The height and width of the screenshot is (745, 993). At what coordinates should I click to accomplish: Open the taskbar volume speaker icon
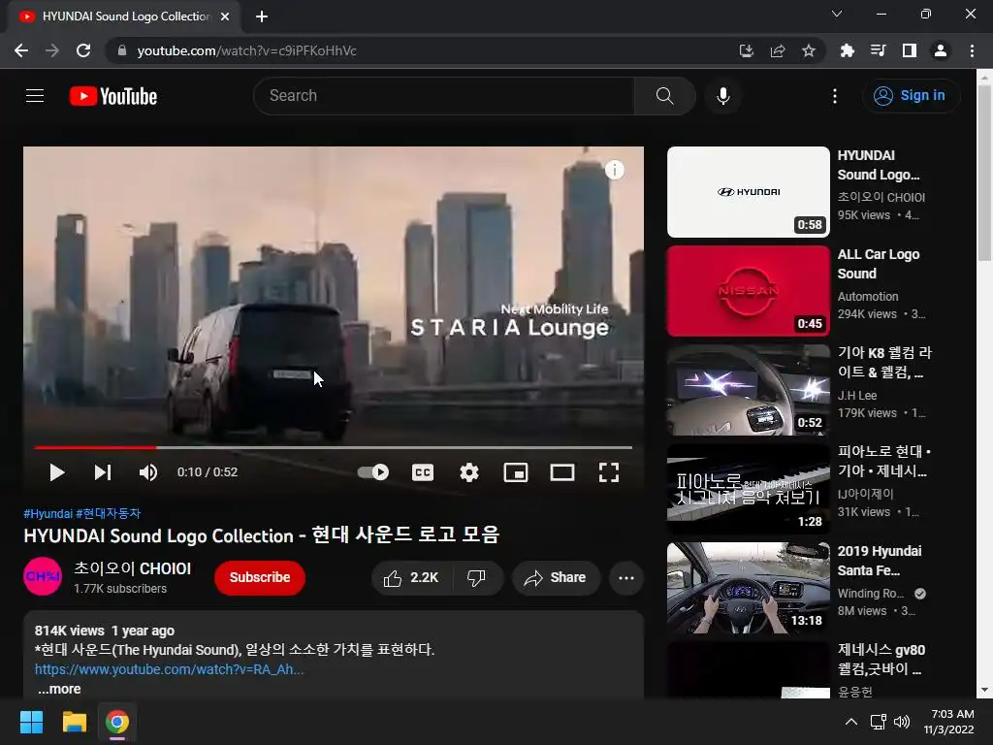[x=902, y=722]
